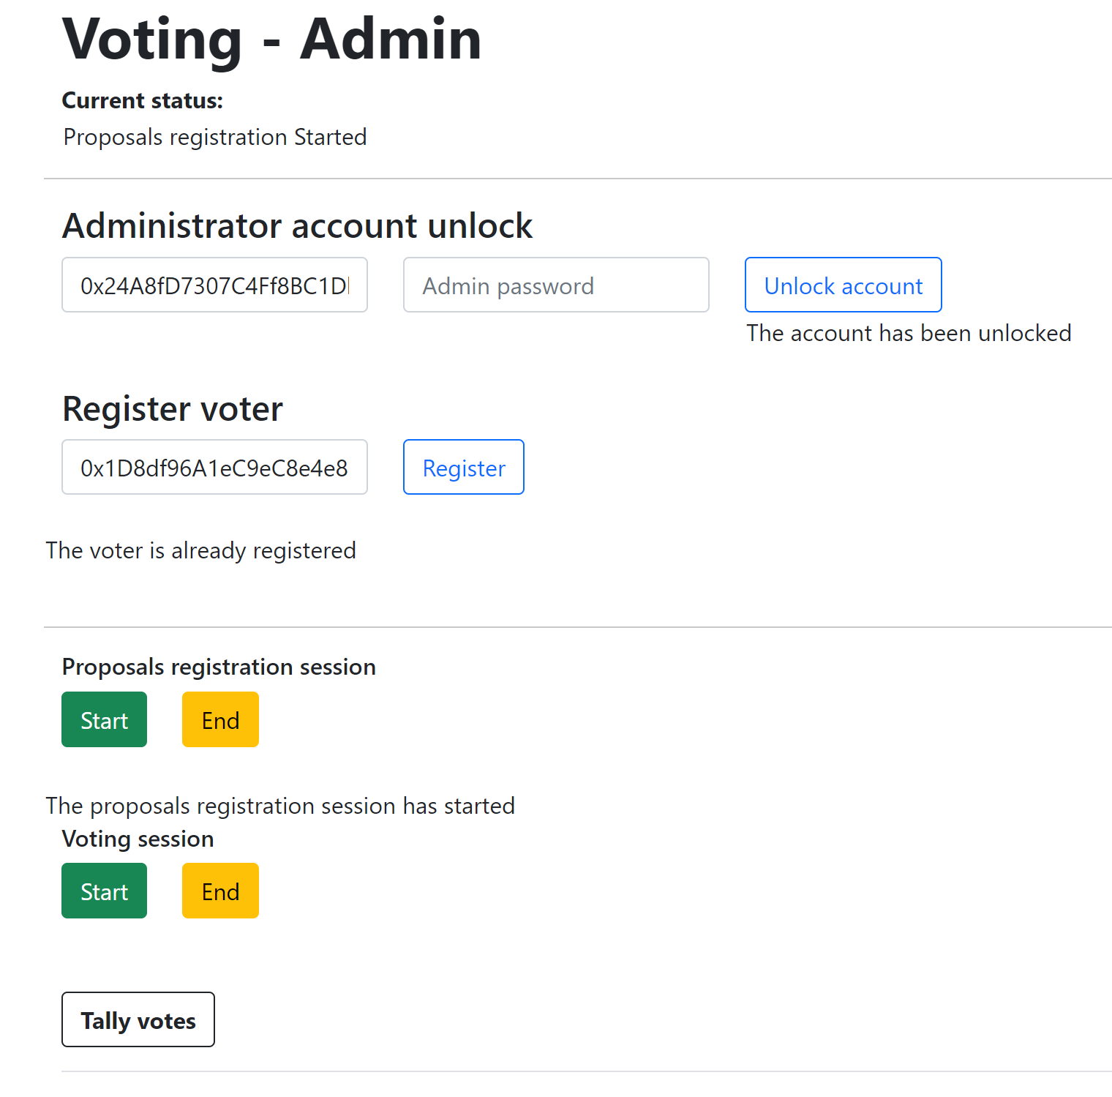The height and width of the screenshot is (1097, 1112).
Task: Click the administrator address input field
Action: [x=214, y=285]
